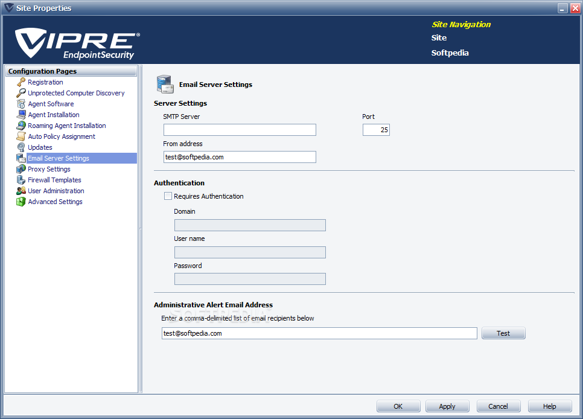This screenshot has height=419, width=583.
Task: Click the Site link under Site Navigation
Action: (x=439, y=37)
